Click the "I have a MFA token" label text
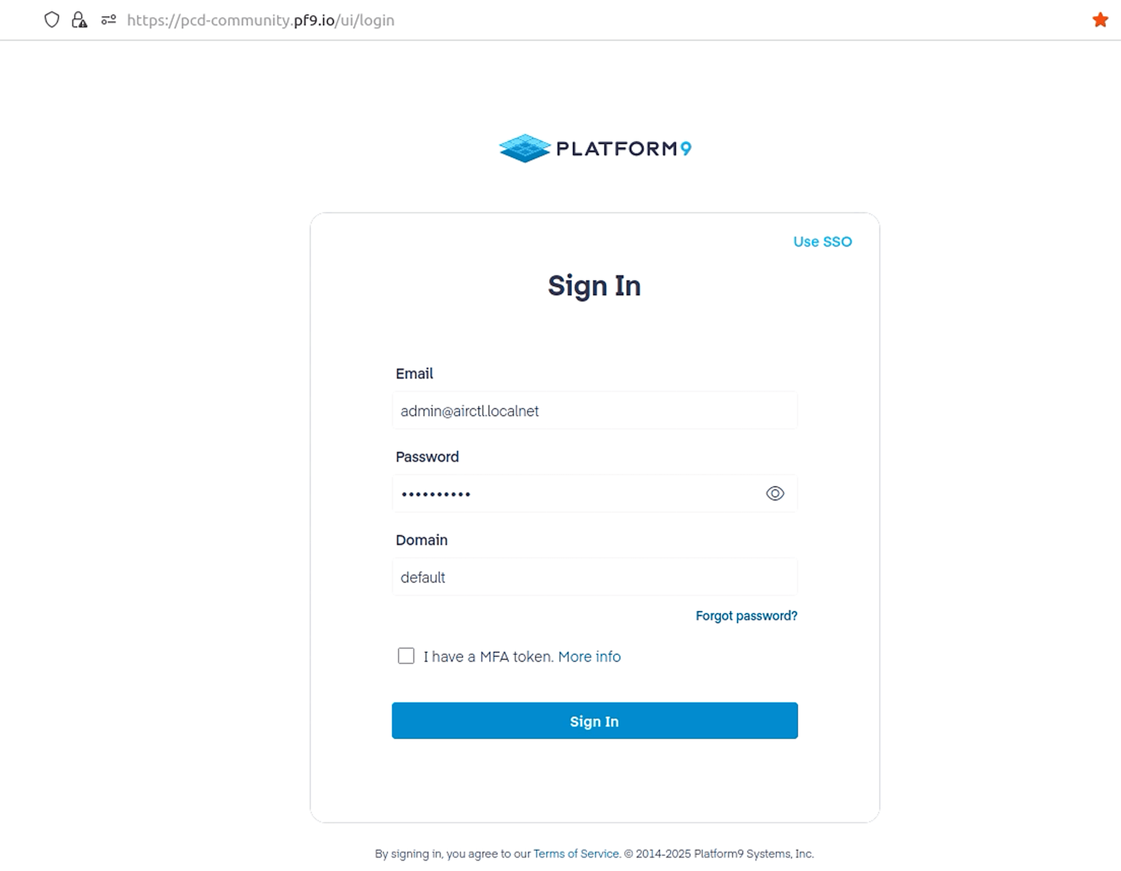Screen dimensions: 1121x871 487,657
